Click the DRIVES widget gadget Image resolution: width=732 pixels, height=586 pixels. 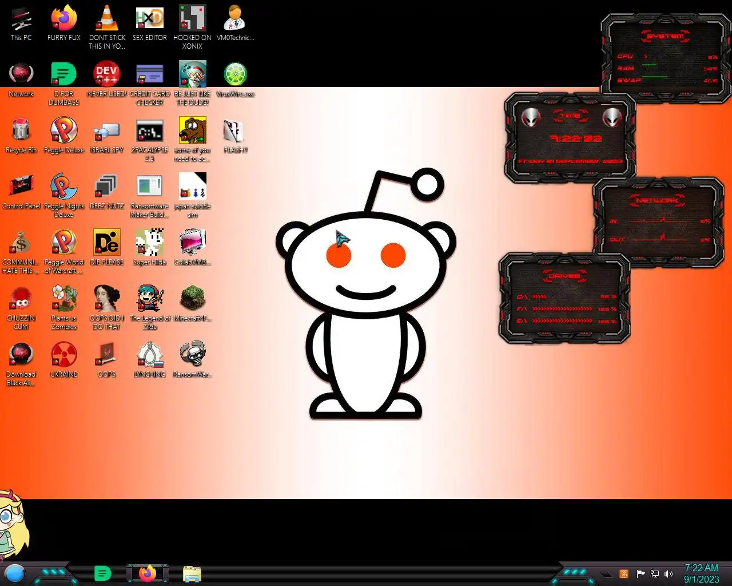[x=564, y=299]
